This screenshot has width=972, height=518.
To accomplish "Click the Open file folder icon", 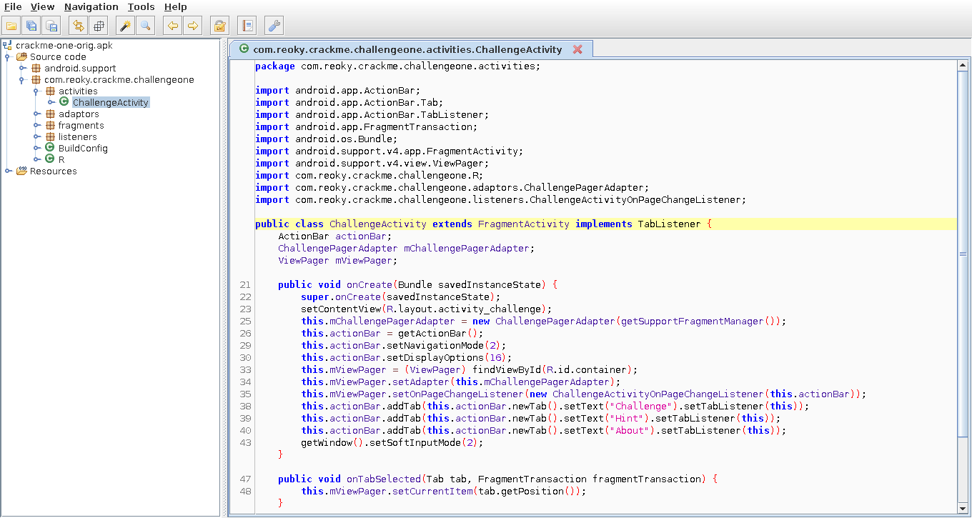I will (x=11, y=26).
